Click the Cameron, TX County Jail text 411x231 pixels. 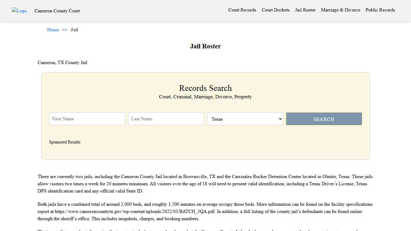coord(62,63)
